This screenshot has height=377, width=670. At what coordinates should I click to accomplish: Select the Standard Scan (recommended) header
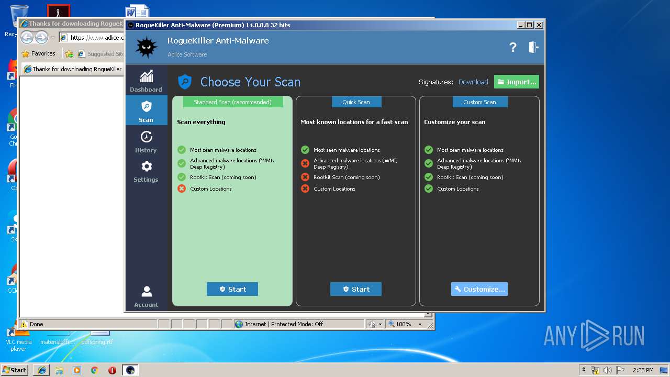233,102
